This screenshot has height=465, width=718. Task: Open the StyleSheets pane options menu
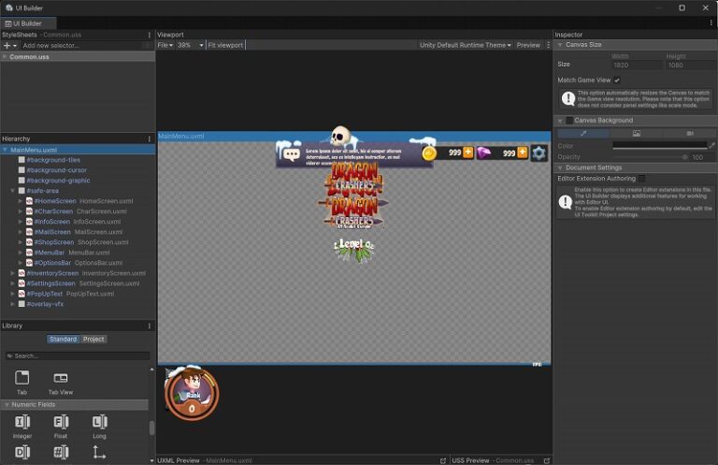[x=150, y=35]
